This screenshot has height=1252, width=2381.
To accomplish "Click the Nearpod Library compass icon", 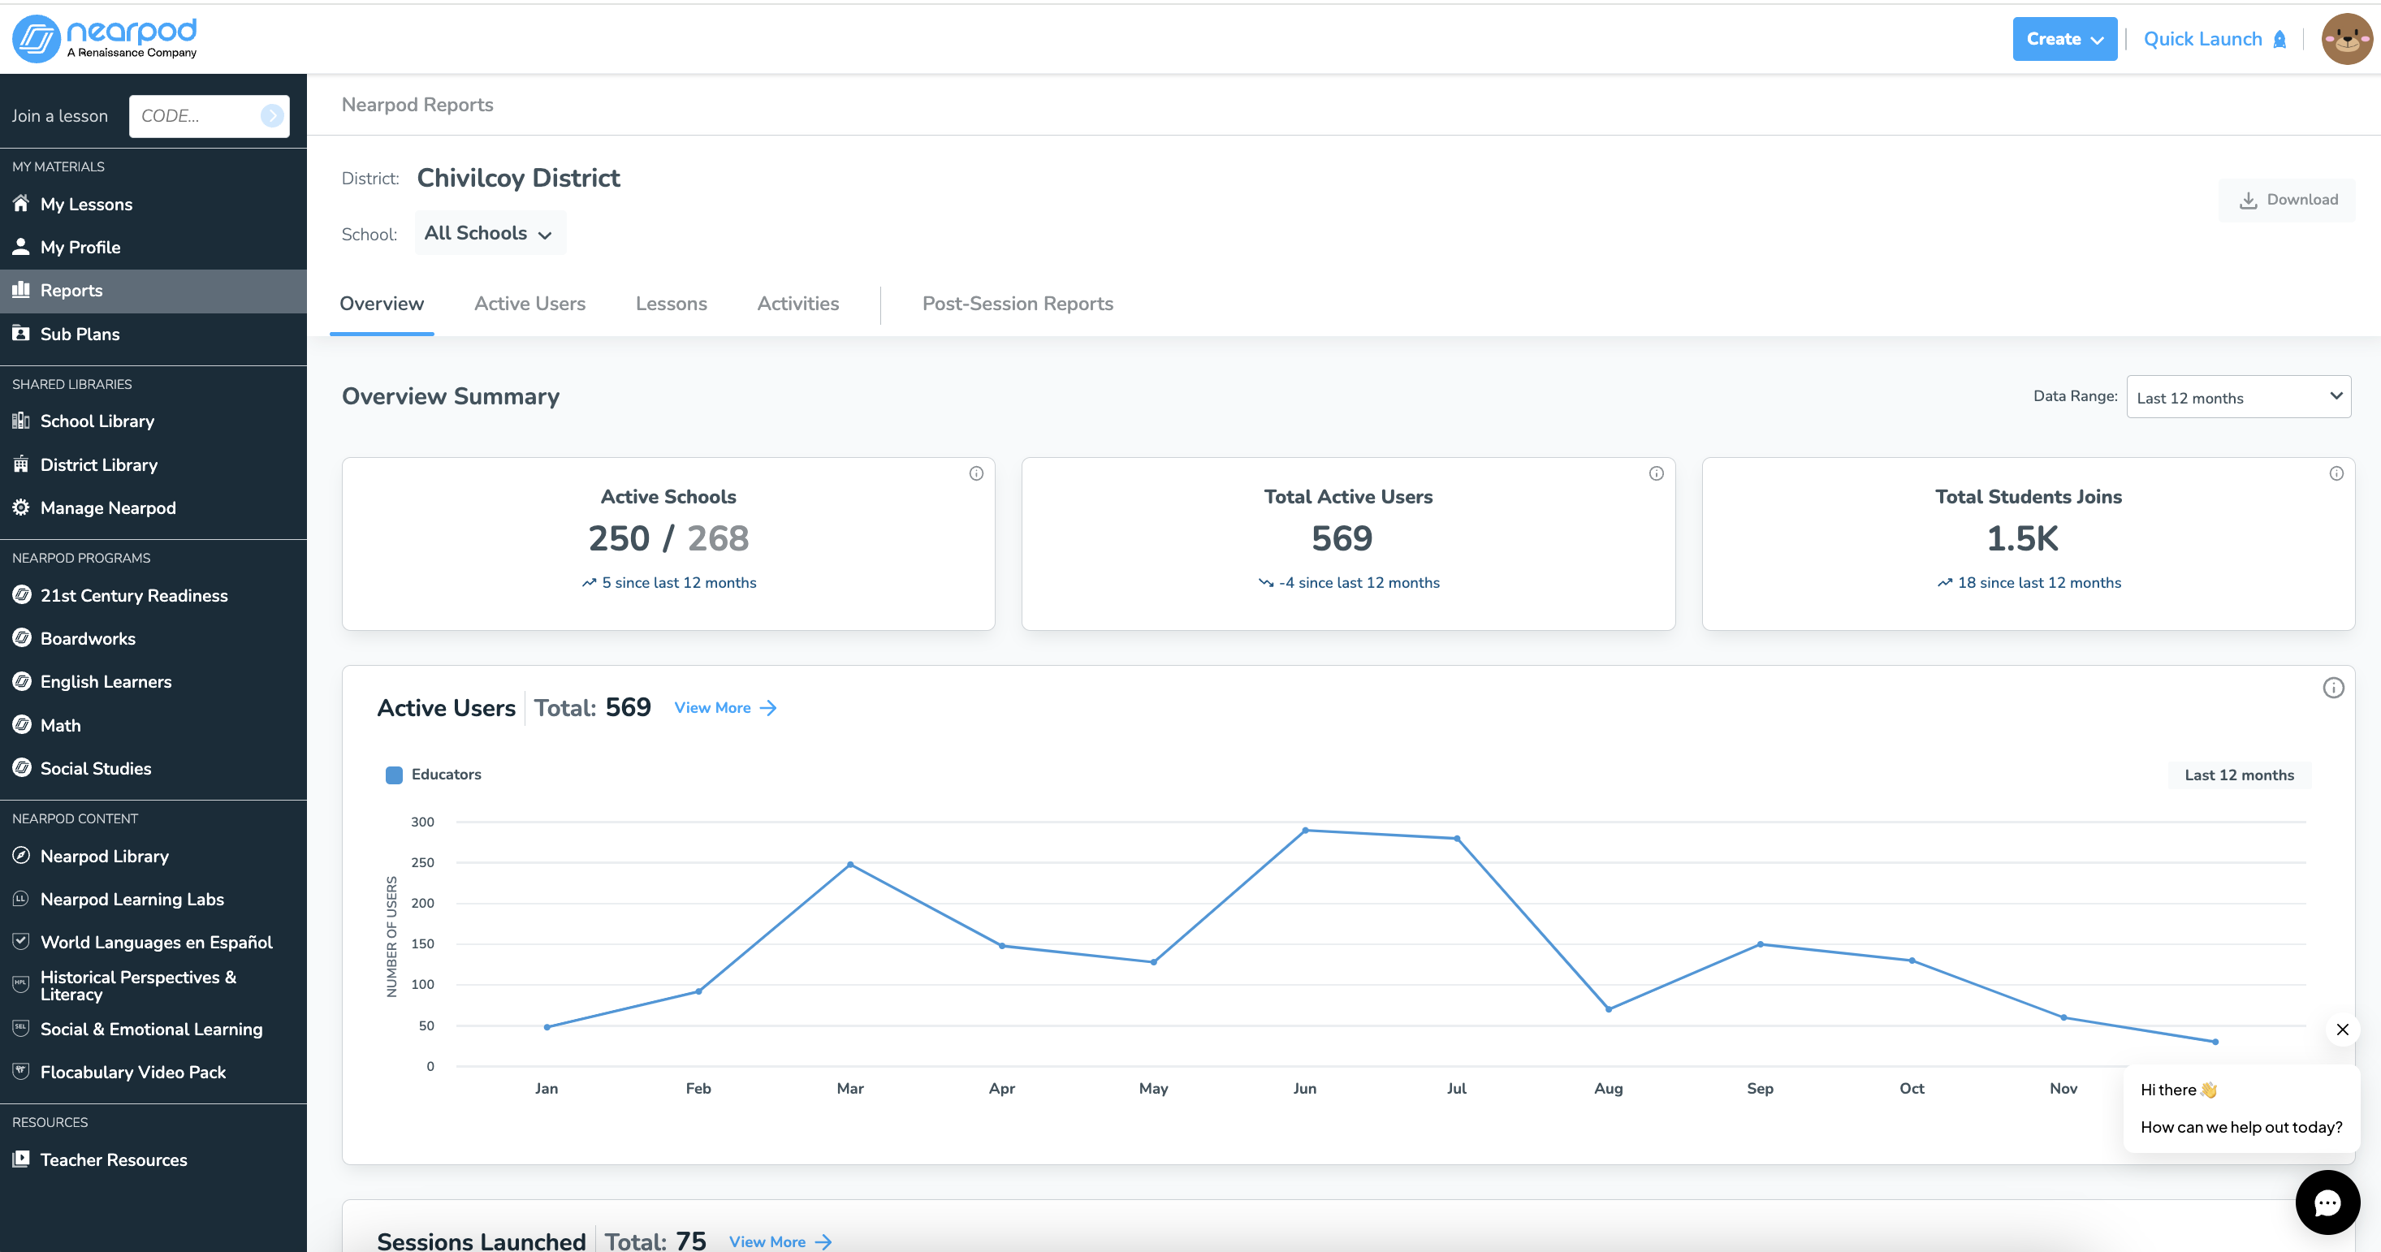I will point(20,856).
